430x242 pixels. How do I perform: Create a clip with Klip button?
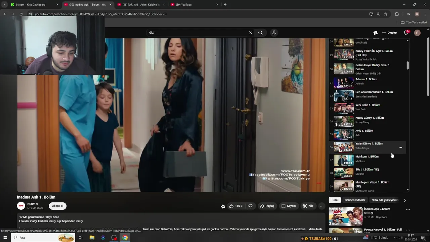tap(308, 206)
